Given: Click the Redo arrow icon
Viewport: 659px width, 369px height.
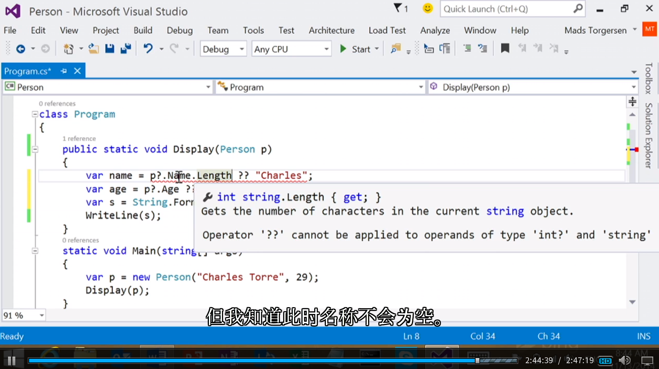Looking at the screenshot, I should [174, 49].
